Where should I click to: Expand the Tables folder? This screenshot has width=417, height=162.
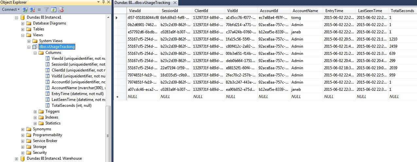23,29
